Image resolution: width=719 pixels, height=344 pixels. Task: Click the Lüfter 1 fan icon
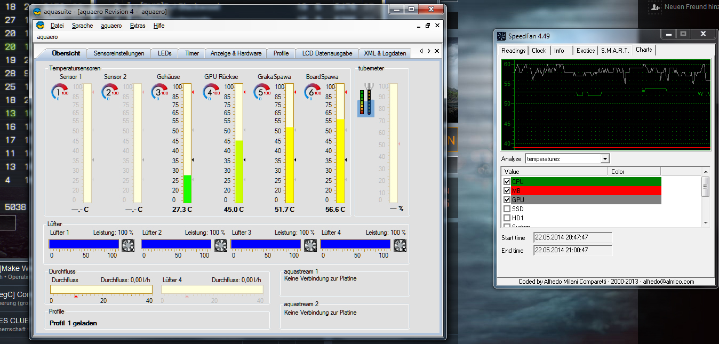click(128, 245)
